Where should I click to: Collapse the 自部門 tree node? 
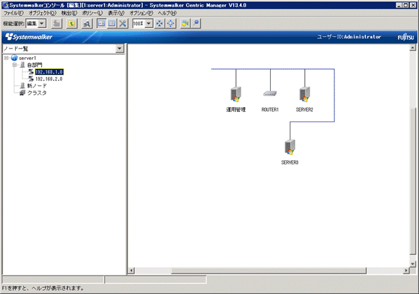tap(15, 65)
